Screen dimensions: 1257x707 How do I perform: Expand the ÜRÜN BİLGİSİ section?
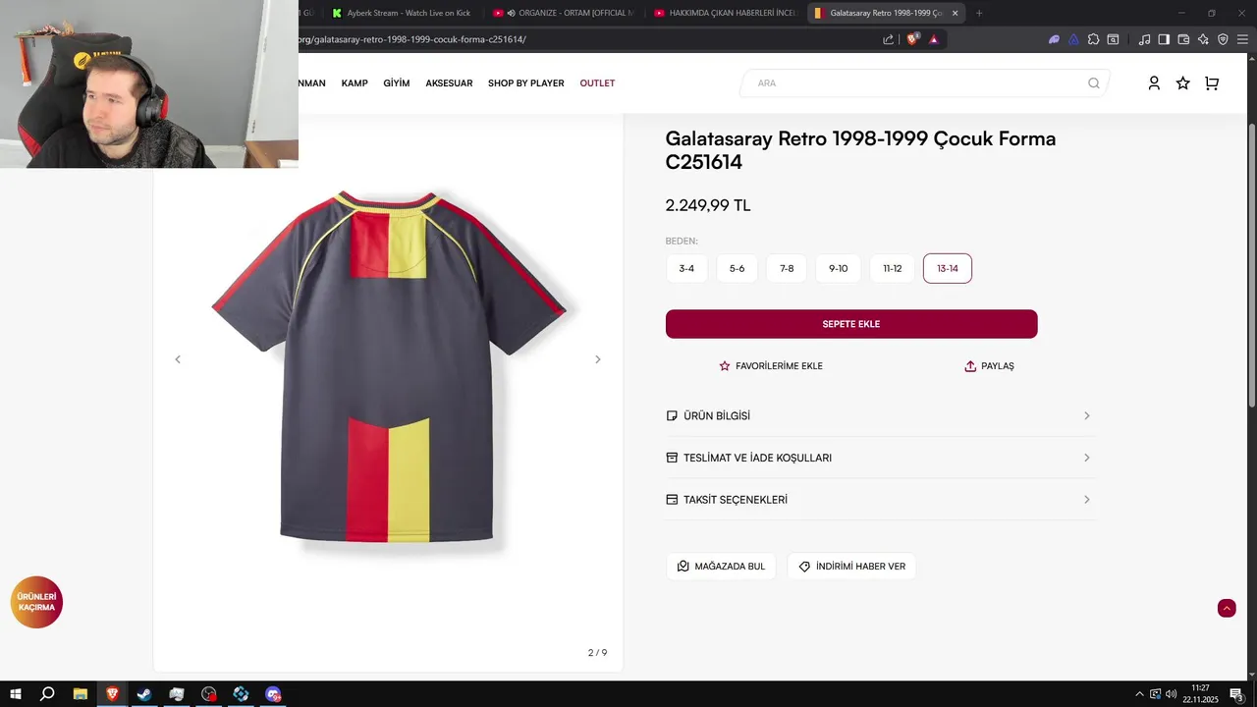(878, 416)
